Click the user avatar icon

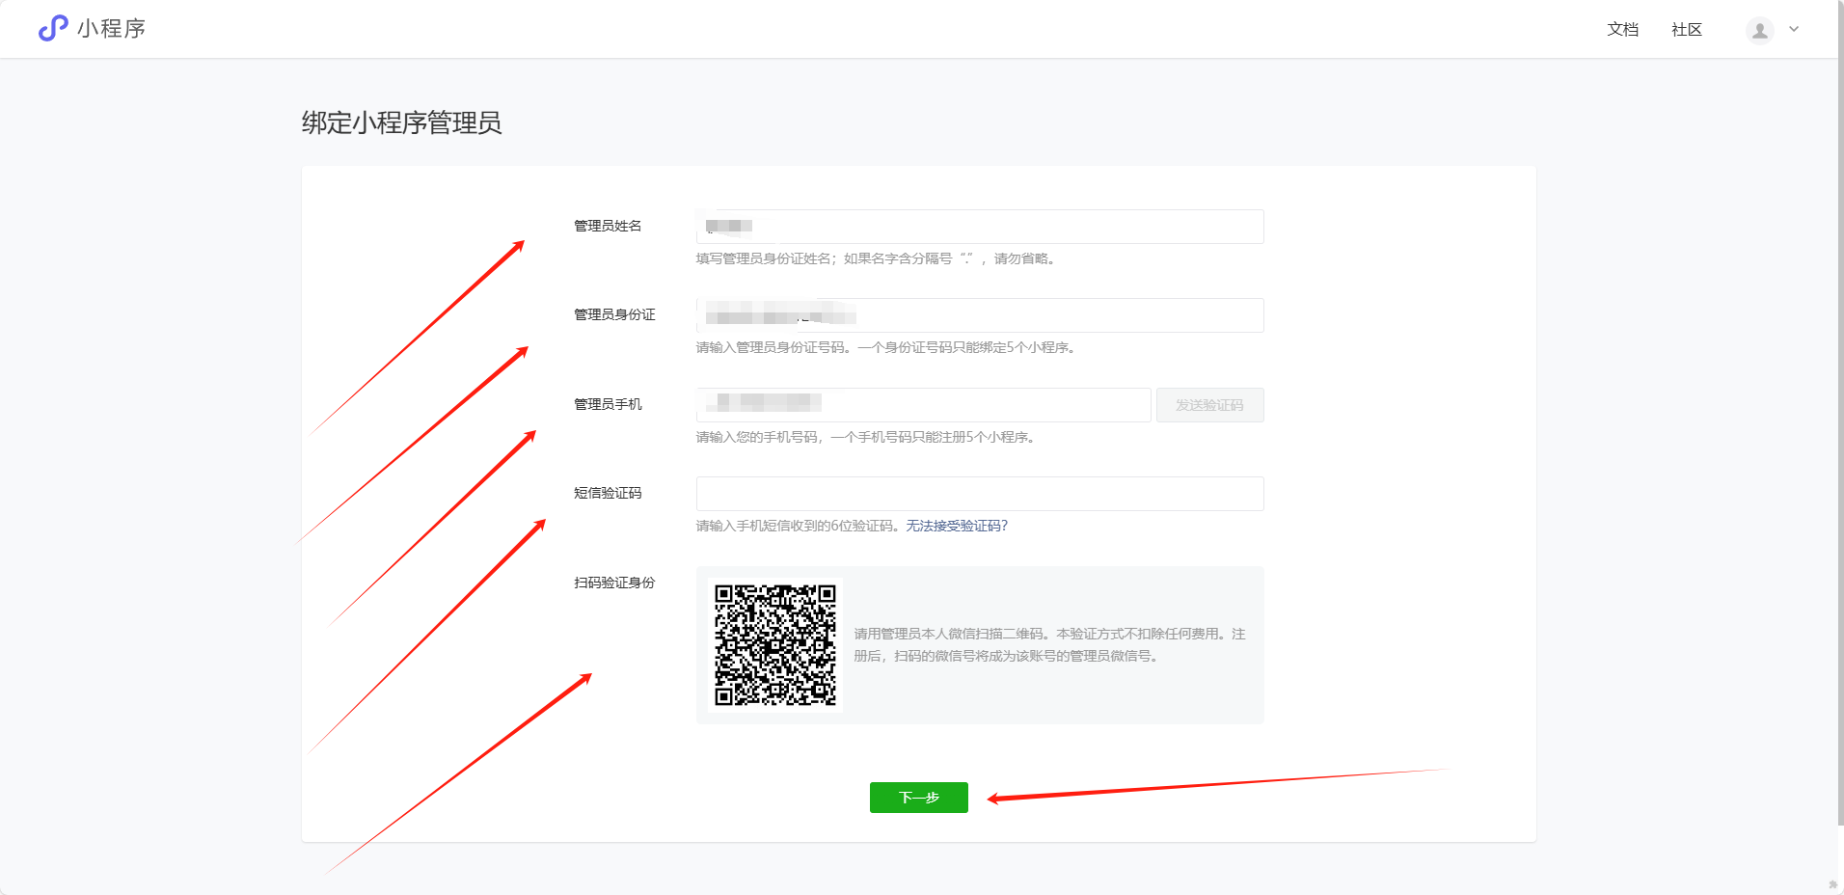(1759, 31)
